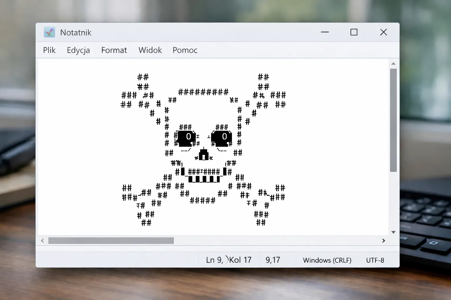The image size is (451, 300).
Task: Show the Pomoc menu
Action: tap(185, 50)
